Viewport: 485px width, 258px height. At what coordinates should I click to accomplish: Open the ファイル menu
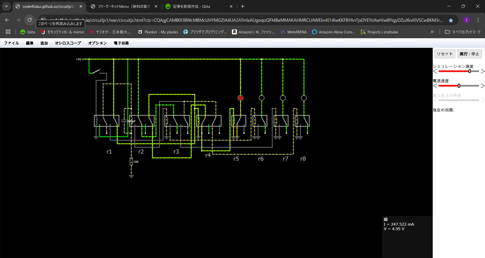pos(11,43)
